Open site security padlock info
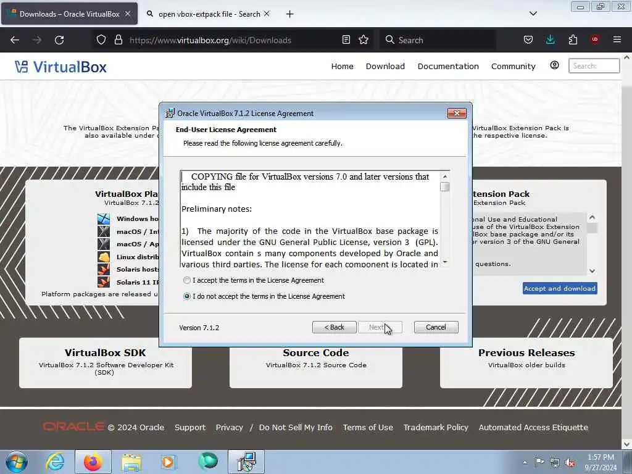 coord(118,40)
